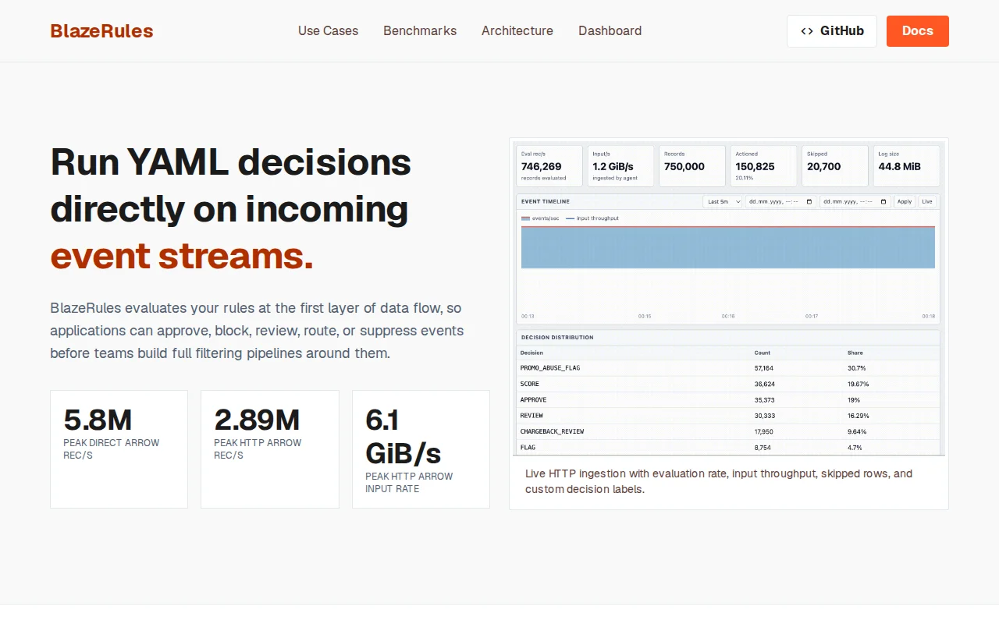Viewport: 999px width, 624px height.
Task: Click the "20,700" Skipped value
Action: coord(824,166)
